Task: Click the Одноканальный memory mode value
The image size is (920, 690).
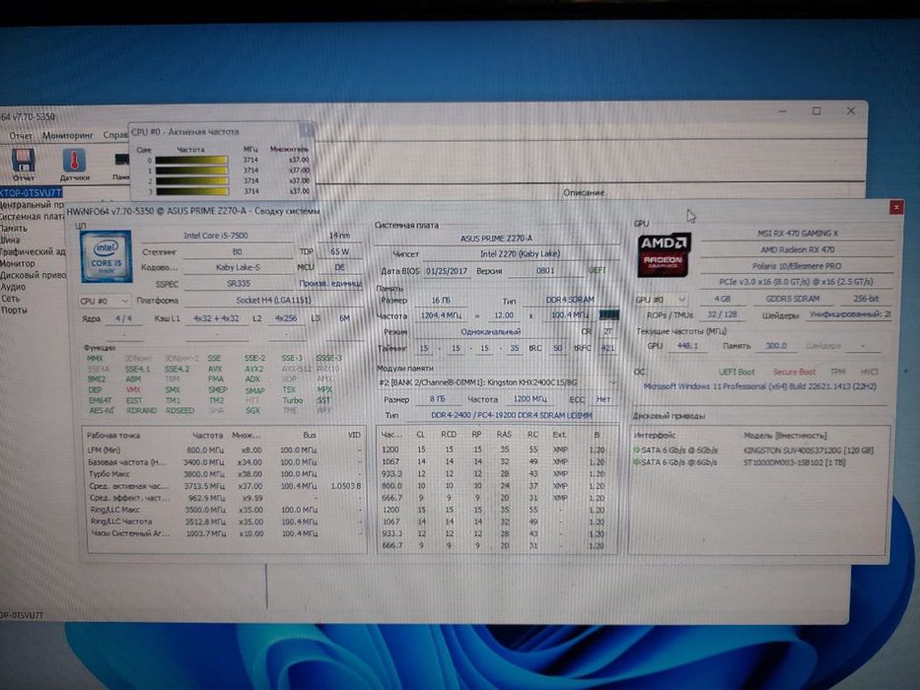Action: pos(490,332)
